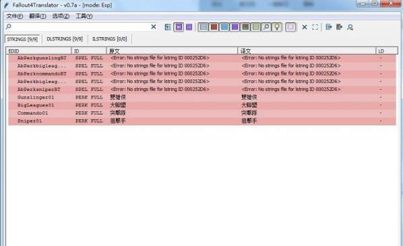Sort by the ID column header
This screenshot has height=246, width=403.
(89, 51)
